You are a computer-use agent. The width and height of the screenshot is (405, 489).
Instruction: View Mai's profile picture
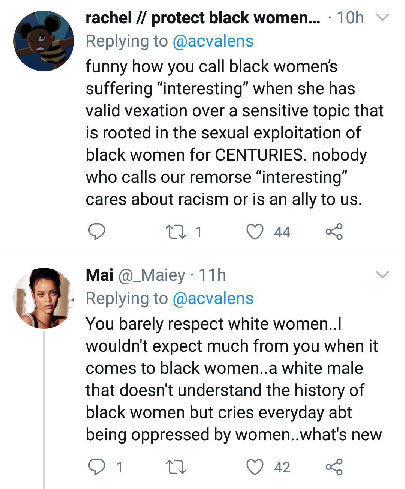pos(44,298)
